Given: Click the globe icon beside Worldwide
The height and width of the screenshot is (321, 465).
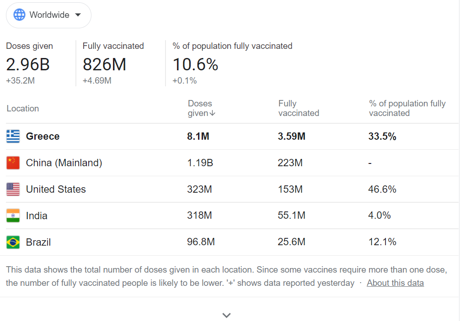Looking at the screenshot, I should coord(20,15).
